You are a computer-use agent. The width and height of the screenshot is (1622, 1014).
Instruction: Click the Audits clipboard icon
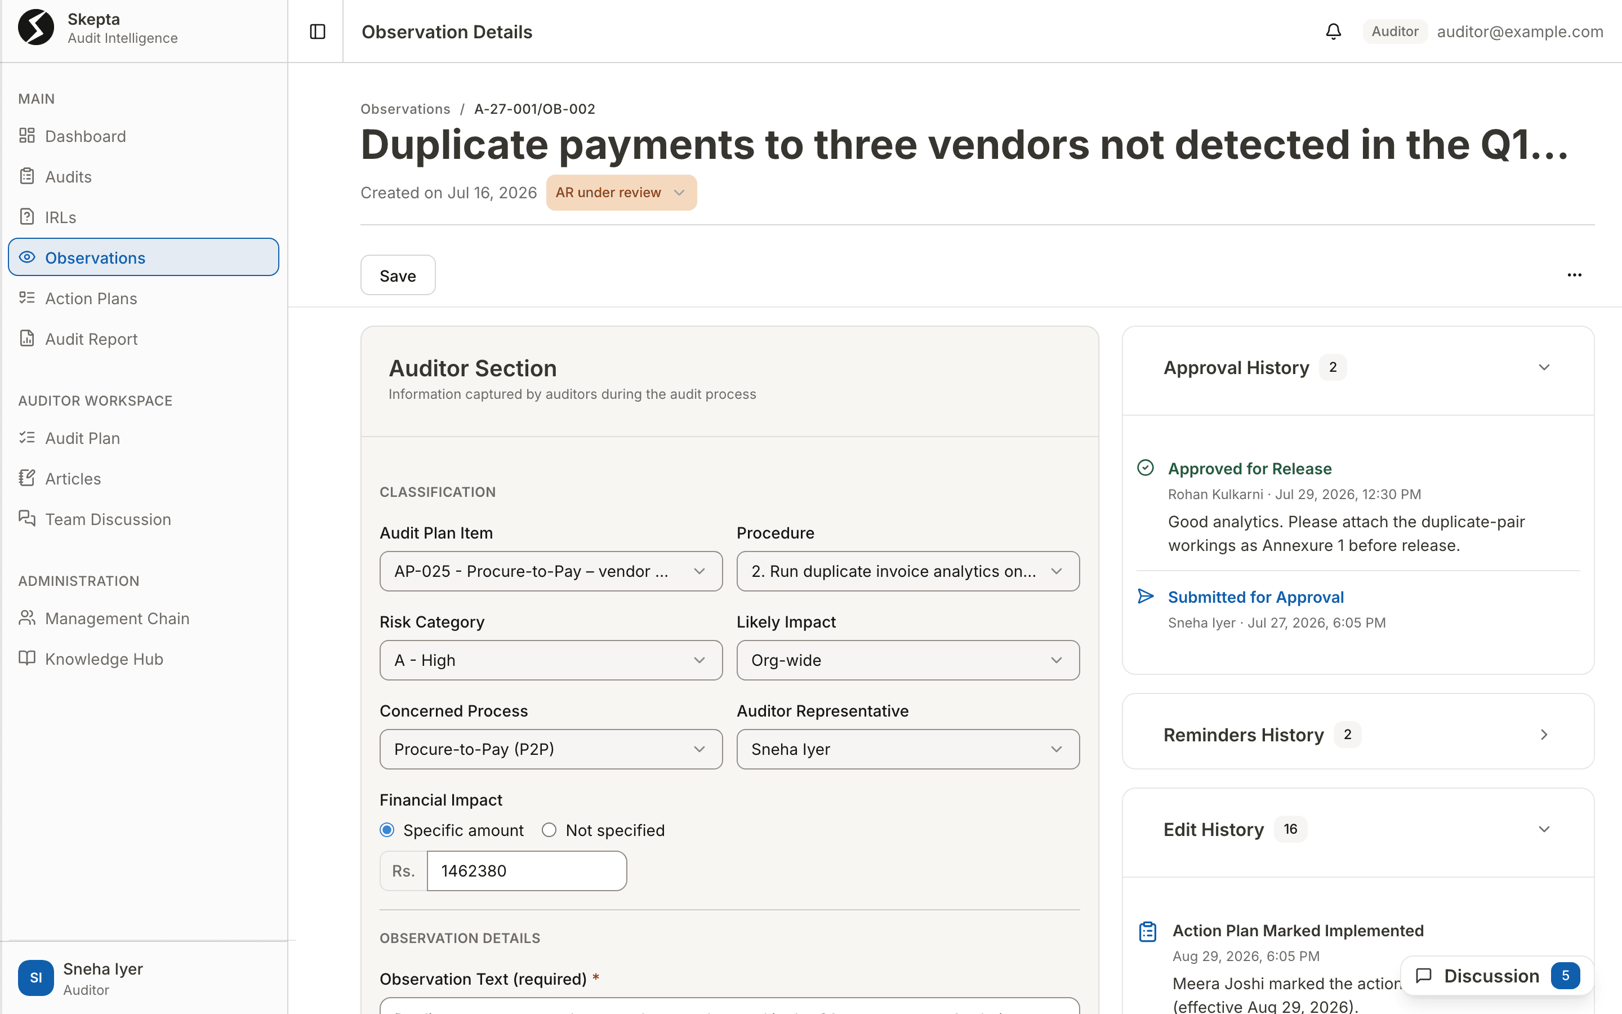27,176
